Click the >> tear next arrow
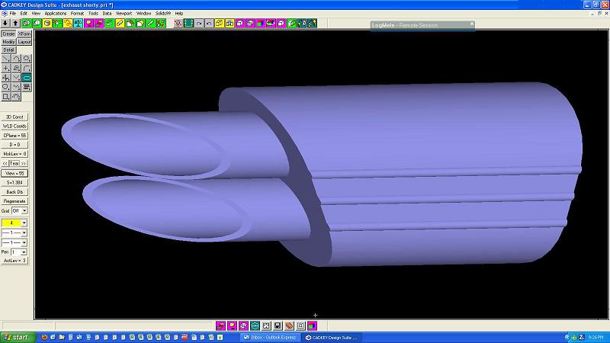This screenshot has width=610, height=343. [x=24, y=163]
